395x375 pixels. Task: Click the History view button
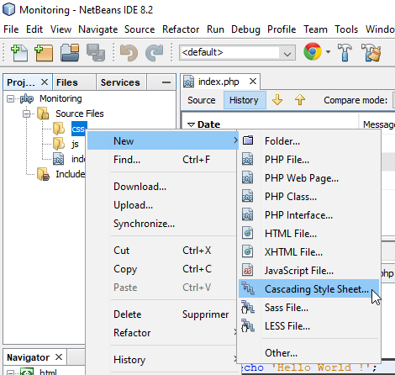coord(245,100)
